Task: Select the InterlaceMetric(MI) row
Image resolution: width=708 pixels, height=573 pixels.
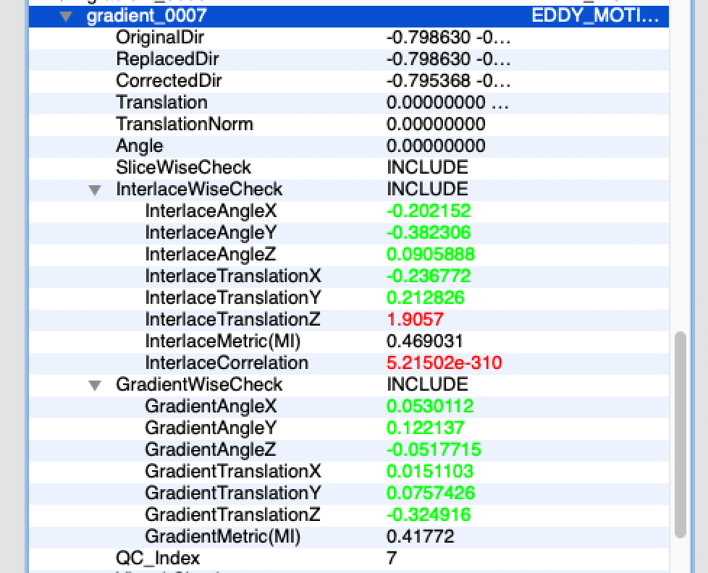Action: (x=222, y=341)
